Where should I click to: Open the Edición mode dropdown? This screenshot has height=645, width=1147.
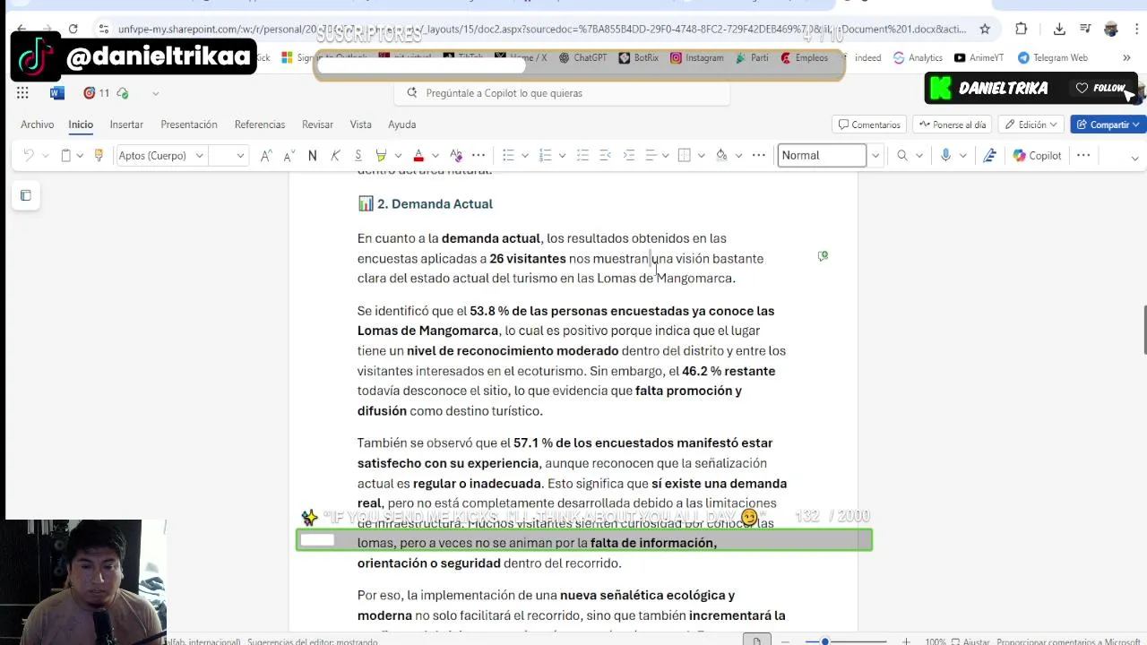[1032, 125]
